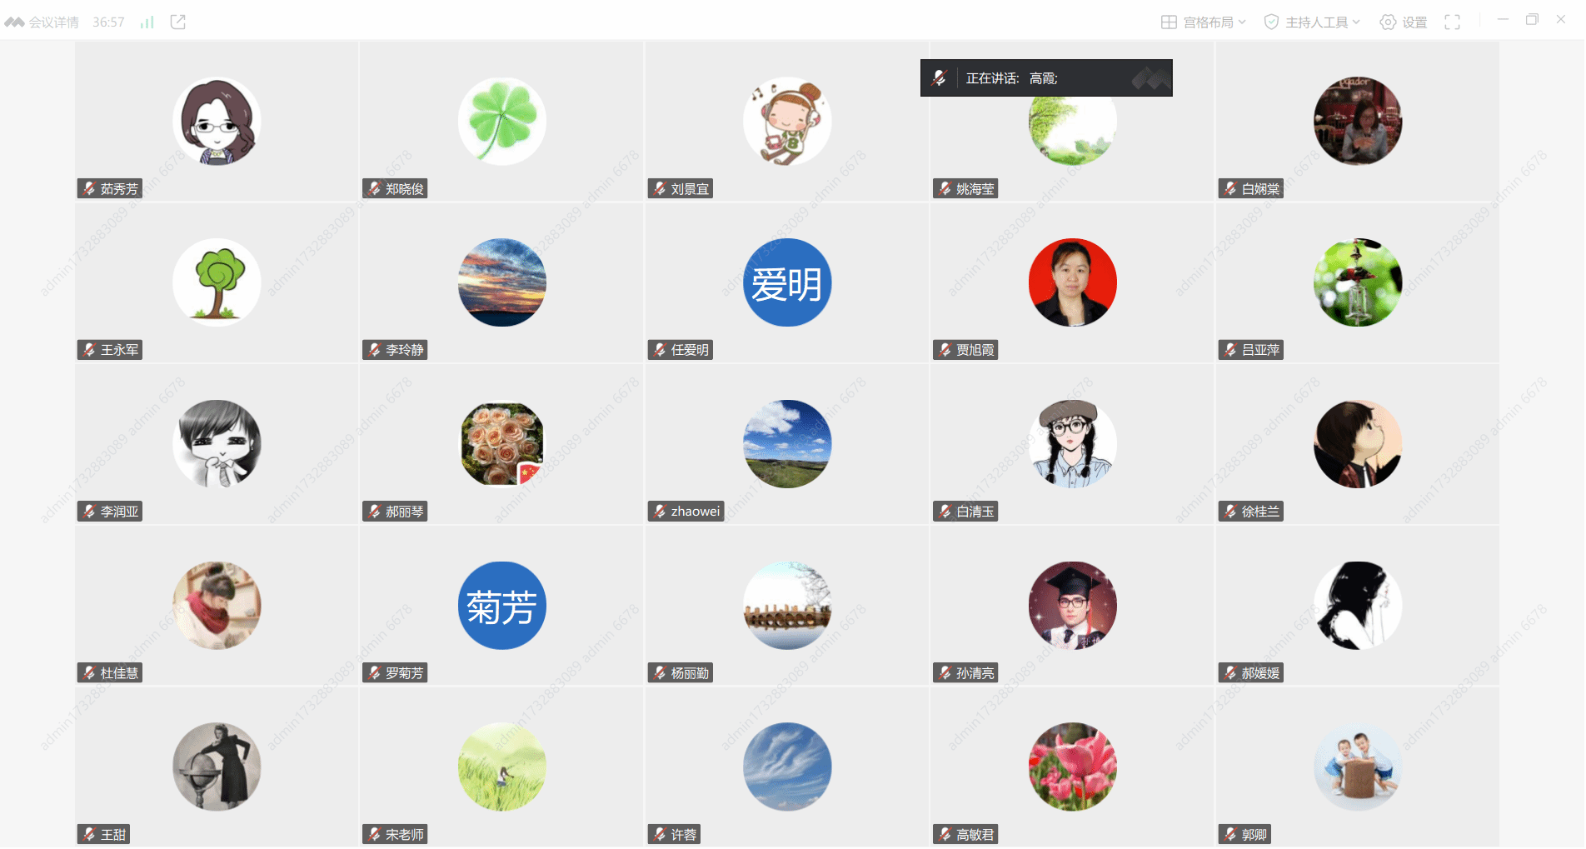
Task: Click the 设置 menu label
Action: (x=1414, y=22)
